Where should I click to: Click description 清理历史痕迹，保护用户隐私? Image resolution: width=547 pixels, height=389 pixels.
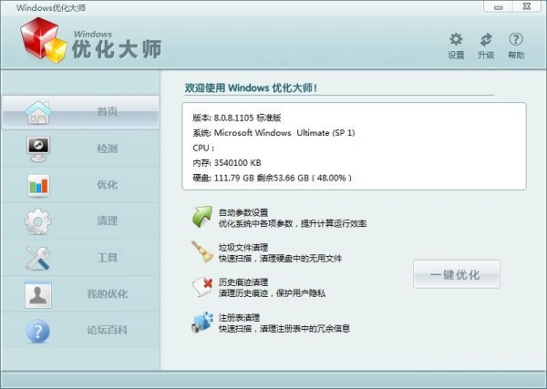point(272,293)
